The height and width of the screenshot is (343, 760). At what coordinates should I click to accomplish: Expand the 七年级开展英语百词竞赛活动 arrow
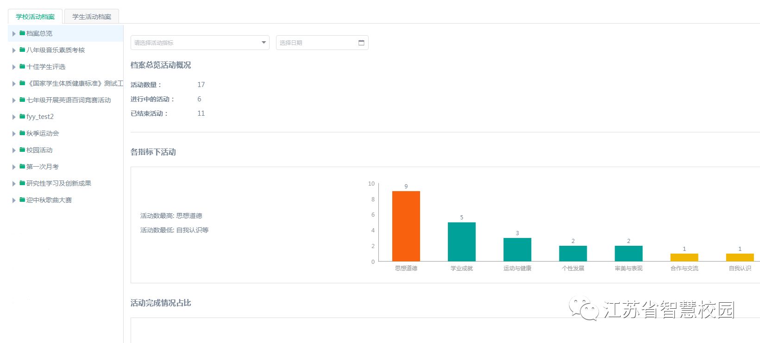(x=14, y=100)
